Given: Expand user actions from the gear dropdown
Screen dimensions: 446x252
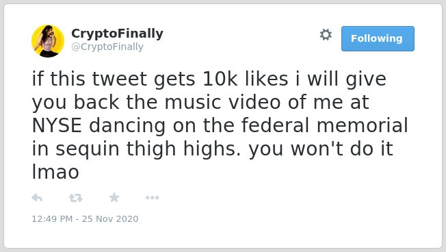Looking at the screenshot, I should click(326, 35).
